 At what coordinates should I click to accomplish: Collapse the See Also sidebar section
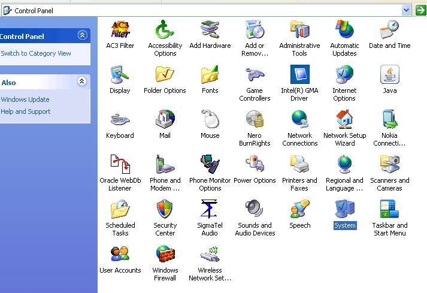point(82,81)
